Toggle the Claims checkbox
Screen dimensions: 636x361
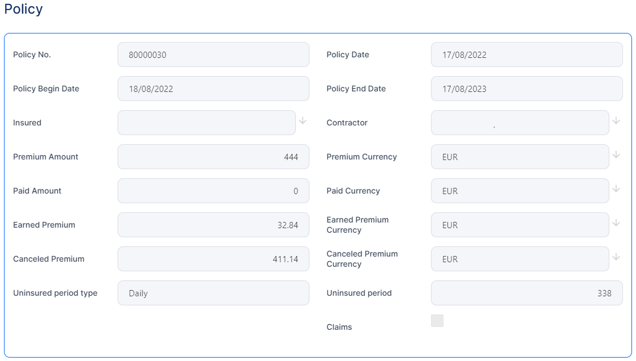tap(437, 321)
